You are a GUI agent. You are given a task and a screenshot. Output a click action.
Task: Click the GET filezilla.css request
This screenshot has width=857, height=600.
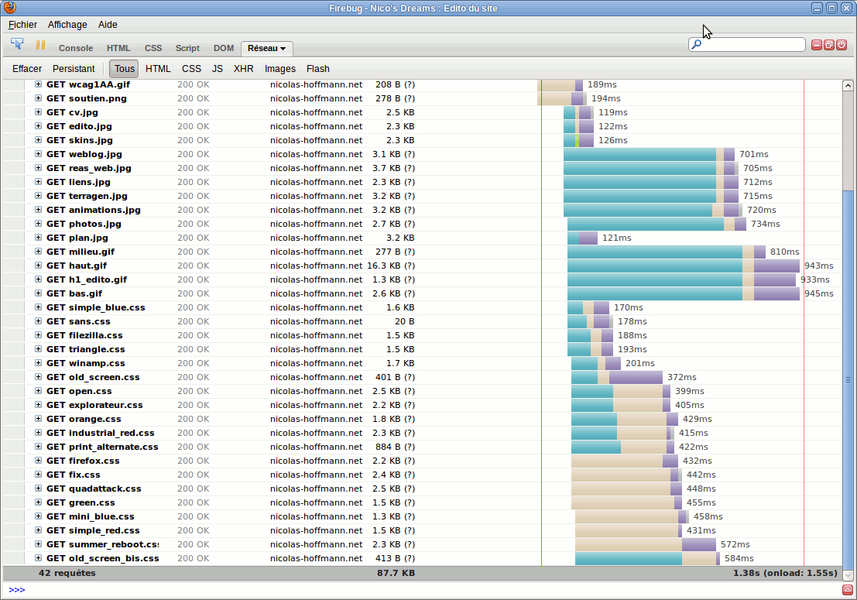pos(84,335)
